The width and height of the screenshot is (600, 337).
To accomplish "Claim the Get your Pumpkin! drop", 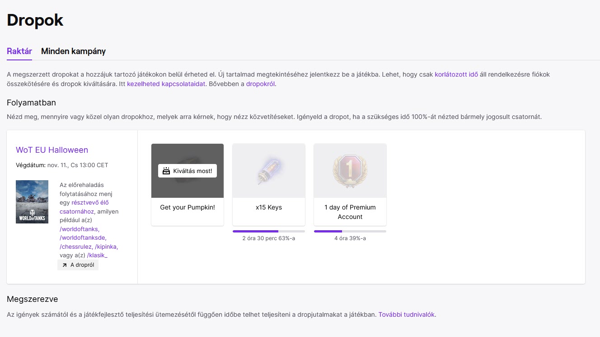I will (187, 171).
